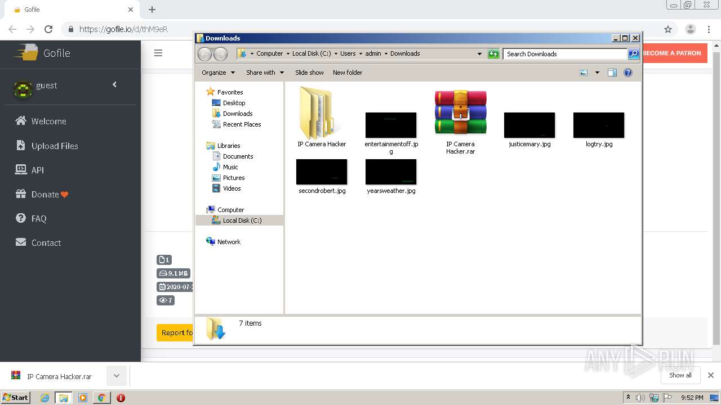Click Downloads in the address breadcrumb

coord(405,53)
